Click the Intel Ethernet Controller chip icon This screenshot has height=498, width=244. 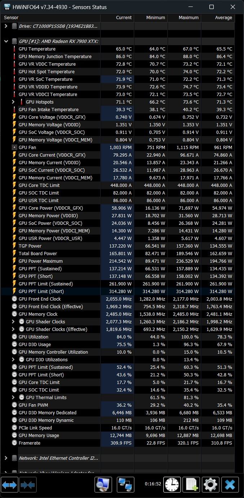click(14, 458)
